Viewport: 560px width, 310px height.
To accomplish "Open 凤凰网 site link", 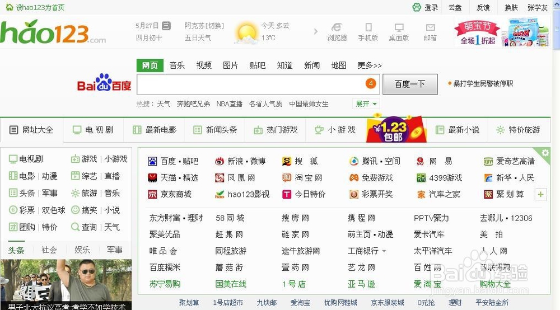I will coord(235,177).
